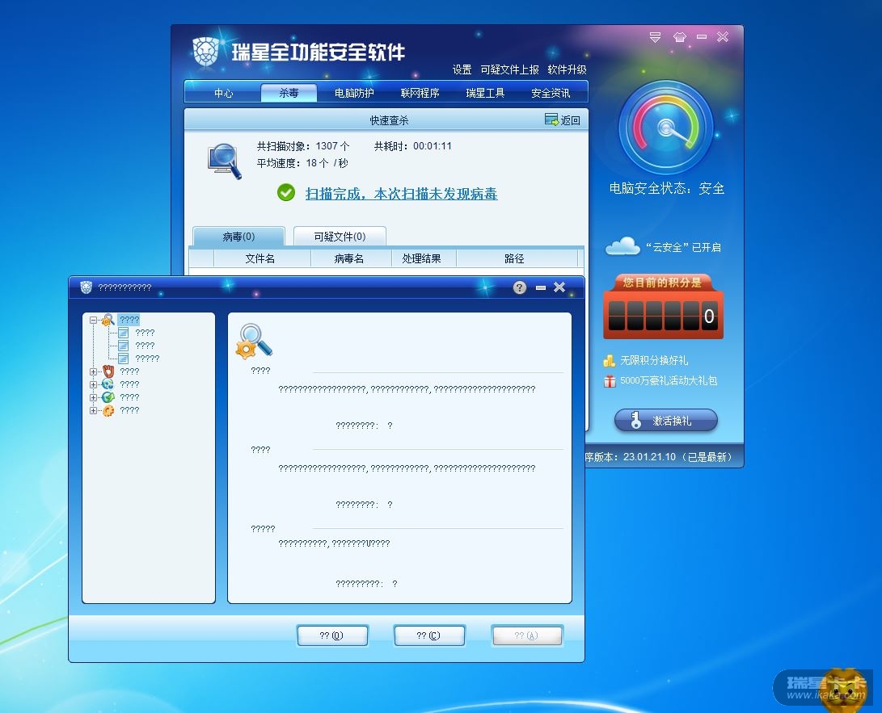Expand the tree node with orange gear icon
Screen dimensions: 882x713
coord(94,410)
